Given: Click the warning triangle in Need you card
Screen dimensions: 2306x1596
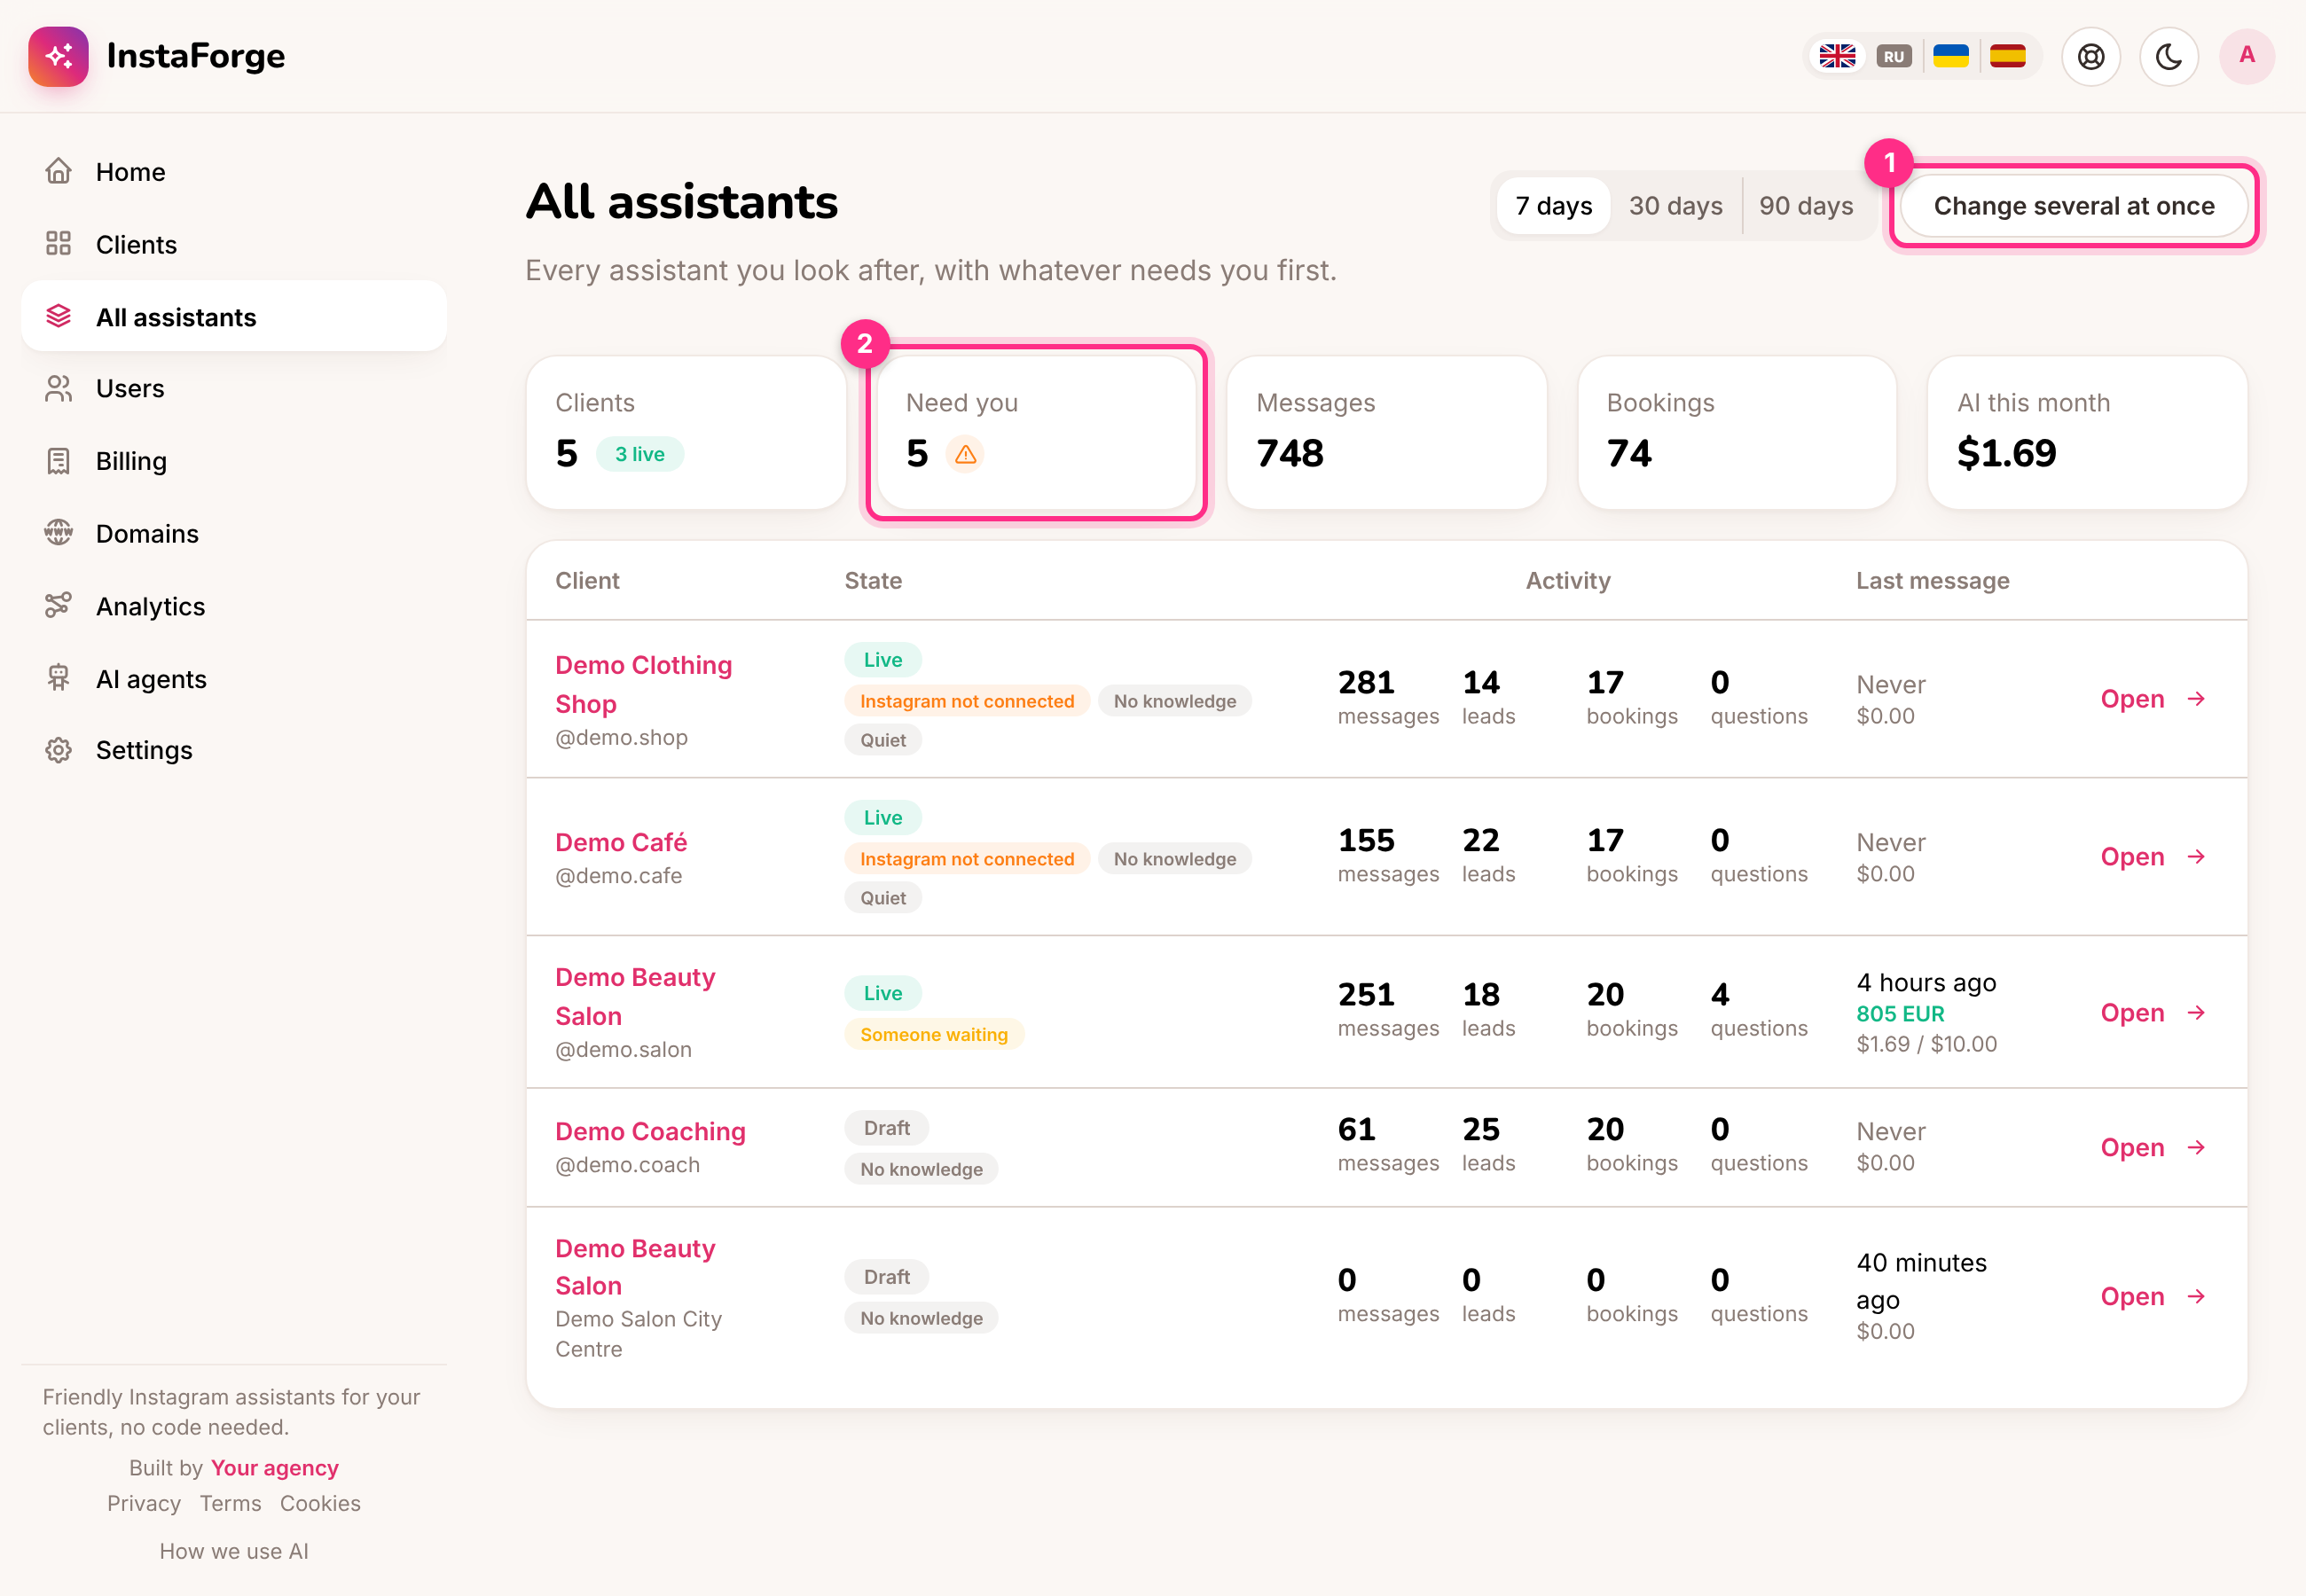Looking at the screenshot, I should [965, 454].
